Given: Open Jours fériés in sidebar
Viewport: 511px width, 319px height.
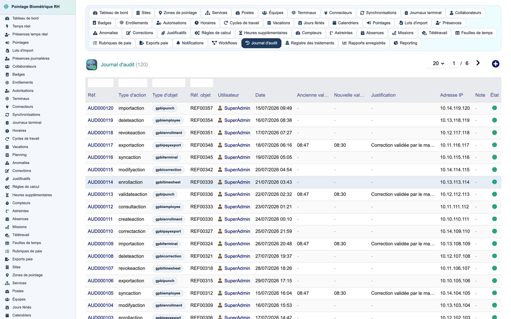Looking at the screenshot, I should click(x=22, y=307).
